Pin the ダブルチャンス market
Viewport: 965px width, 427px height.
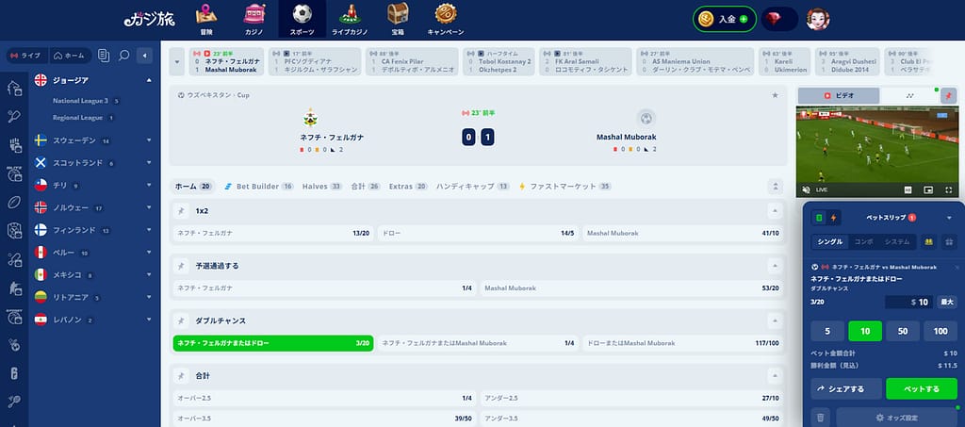(180, 320)
